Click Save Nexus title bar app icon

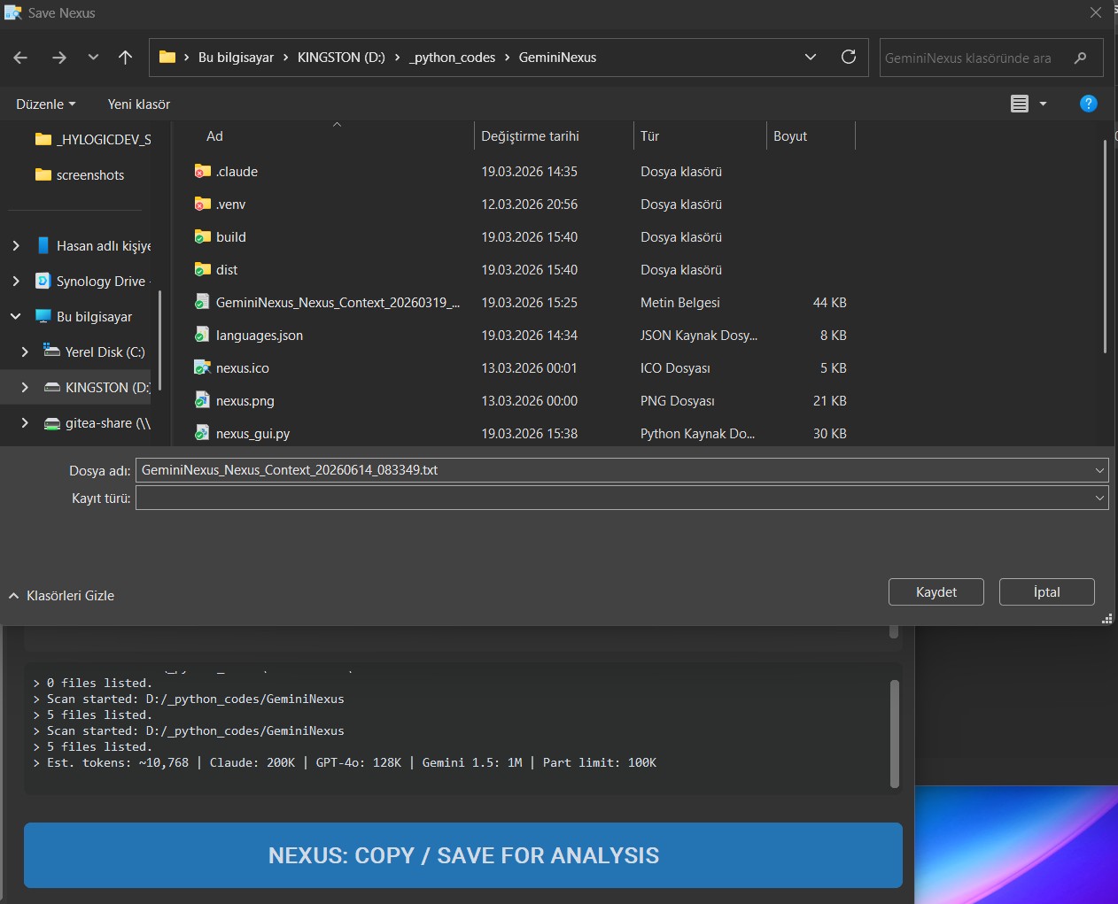click(x=12, y=12)
